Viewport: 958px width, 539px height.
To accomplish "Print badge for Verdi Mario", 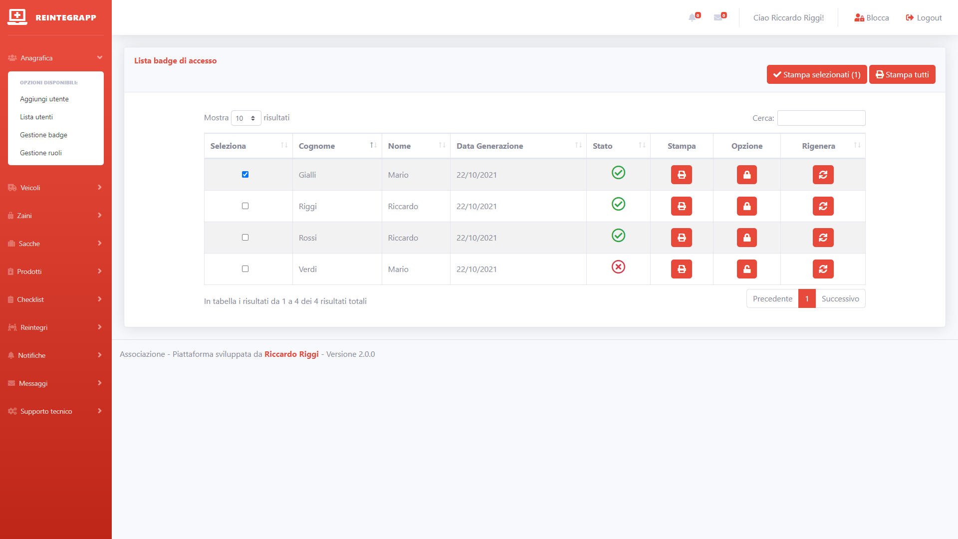I will click(x=681, y=269).
